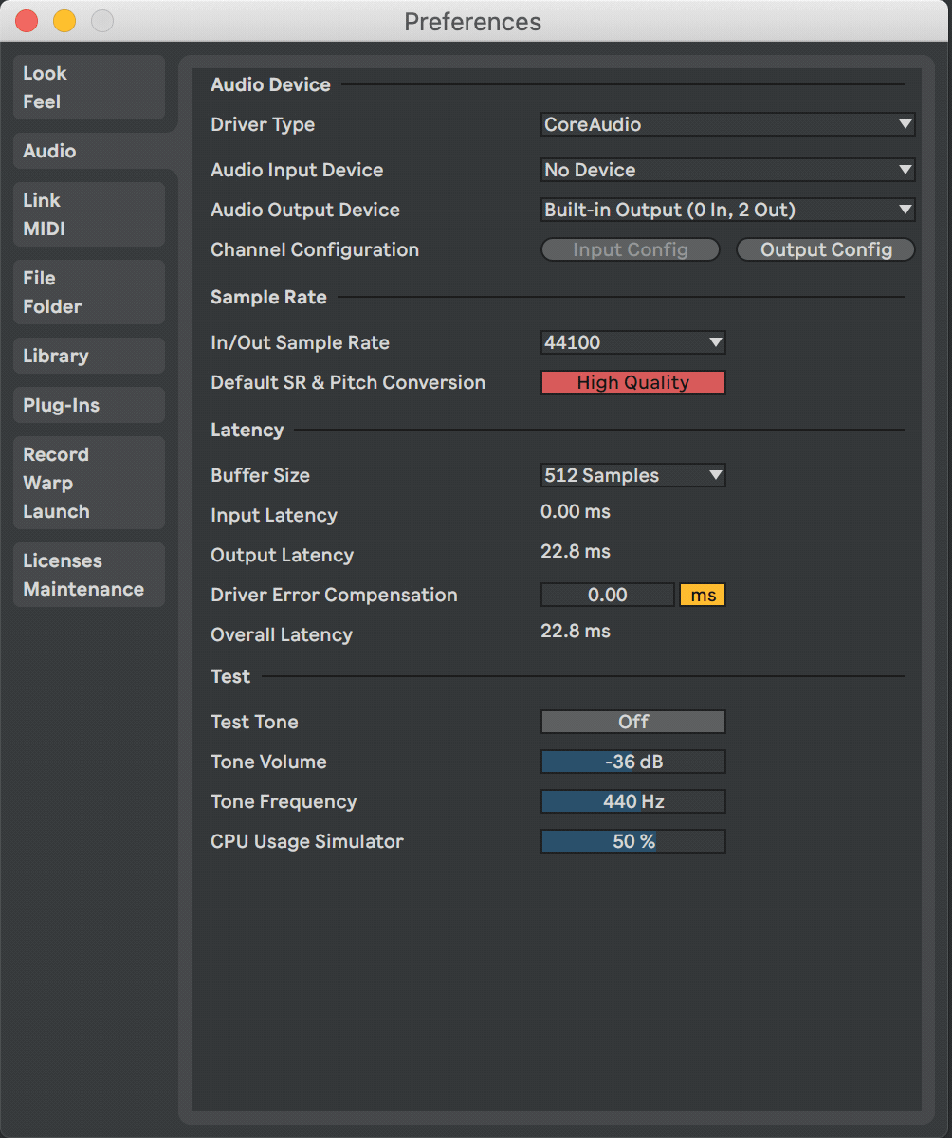Click the grayed Input Config button

pyautogui.click(x=631, y=249)
